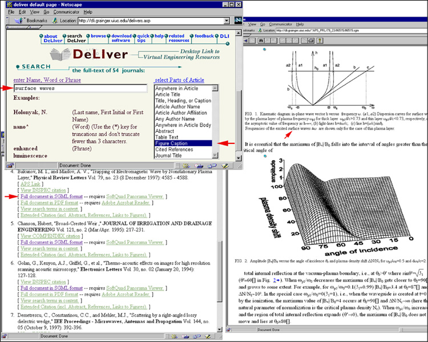
Task: Select 'Cited References' in Parts of Article list
Action: coord(183,150)
